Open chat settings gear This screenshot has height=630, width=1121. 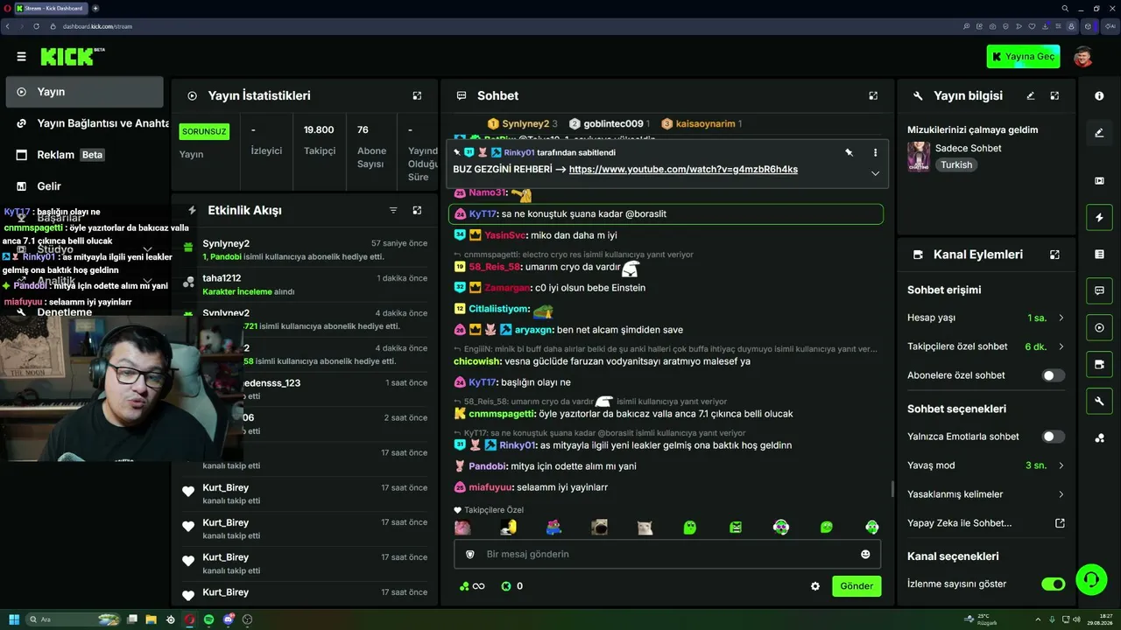pyautogui.click(x=815, y=586)
